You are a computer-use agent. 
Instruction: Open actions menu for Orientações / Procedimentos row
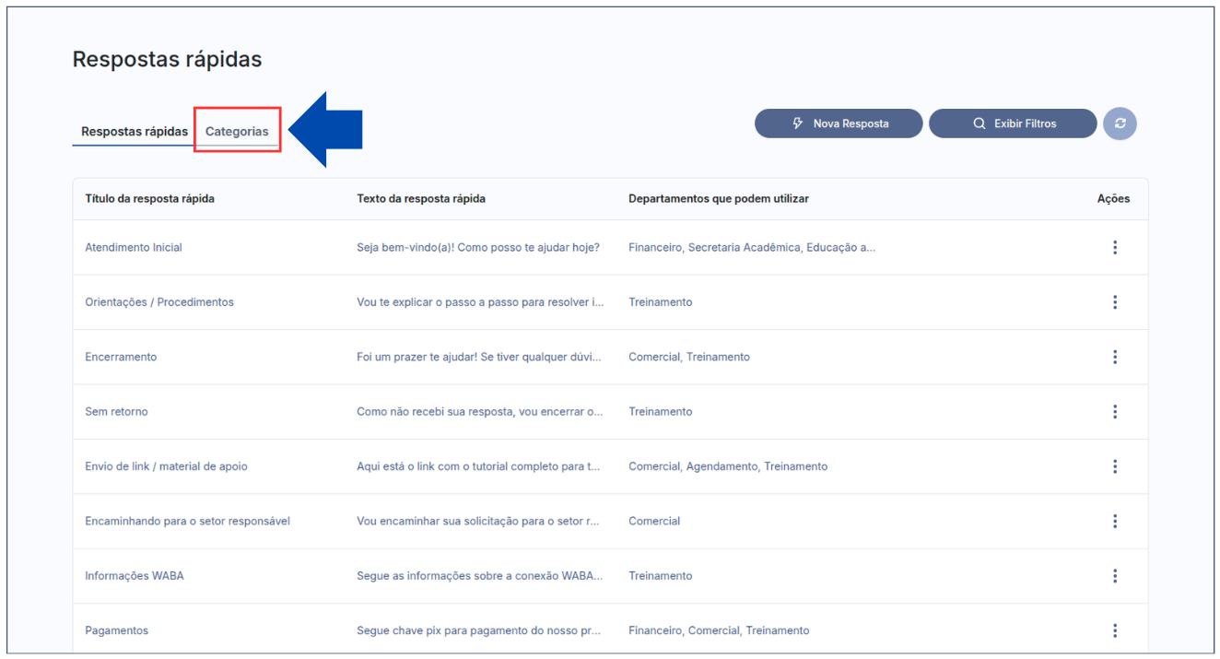click(x=1114, y=302)
